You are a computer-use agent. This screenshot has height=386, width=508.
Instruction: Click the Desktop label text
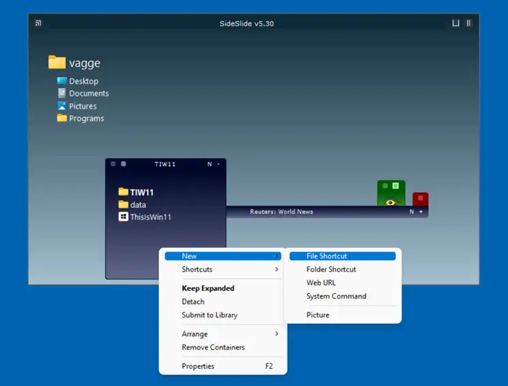pos(83,81)
